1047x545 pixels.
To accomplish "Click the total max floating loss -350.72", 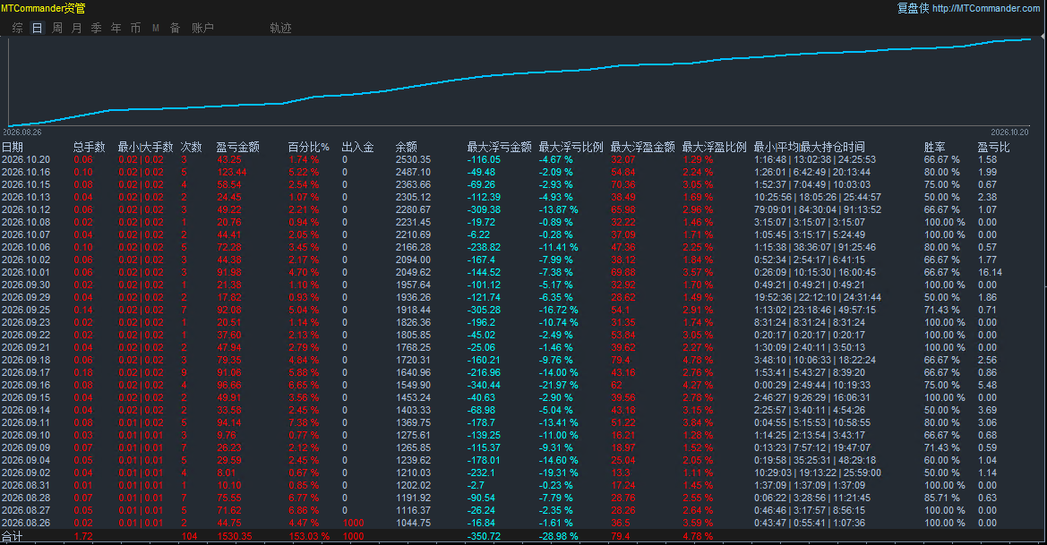I will pyautogui.click(x=485, y=536).
